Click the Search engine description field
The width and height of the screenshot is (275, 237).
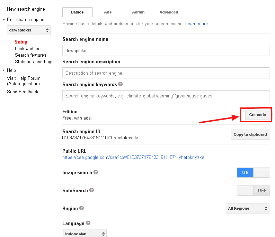click(166, 73)
